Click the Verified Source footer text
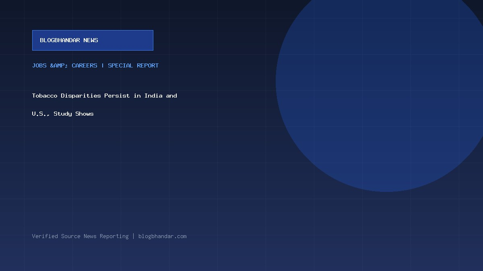The image size is (483, 271). pos(56,236)
